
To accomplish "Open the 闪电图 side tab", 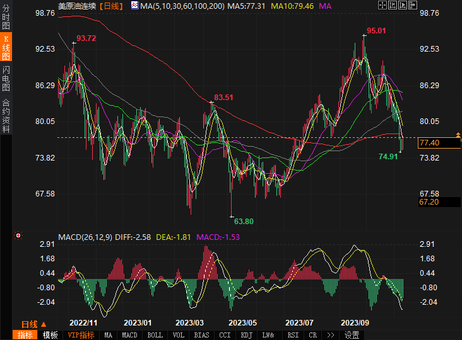I will pos(6,78).
